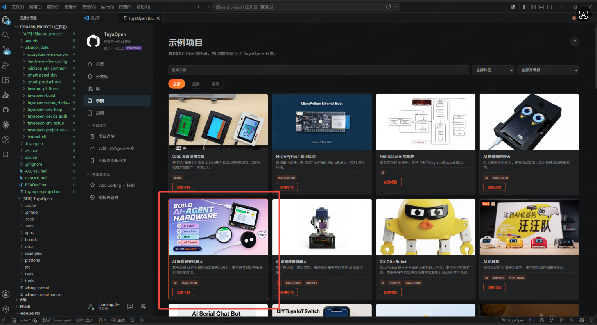
Task: Switch to the 欢迎 tab
Action: [x=95, y=18]
